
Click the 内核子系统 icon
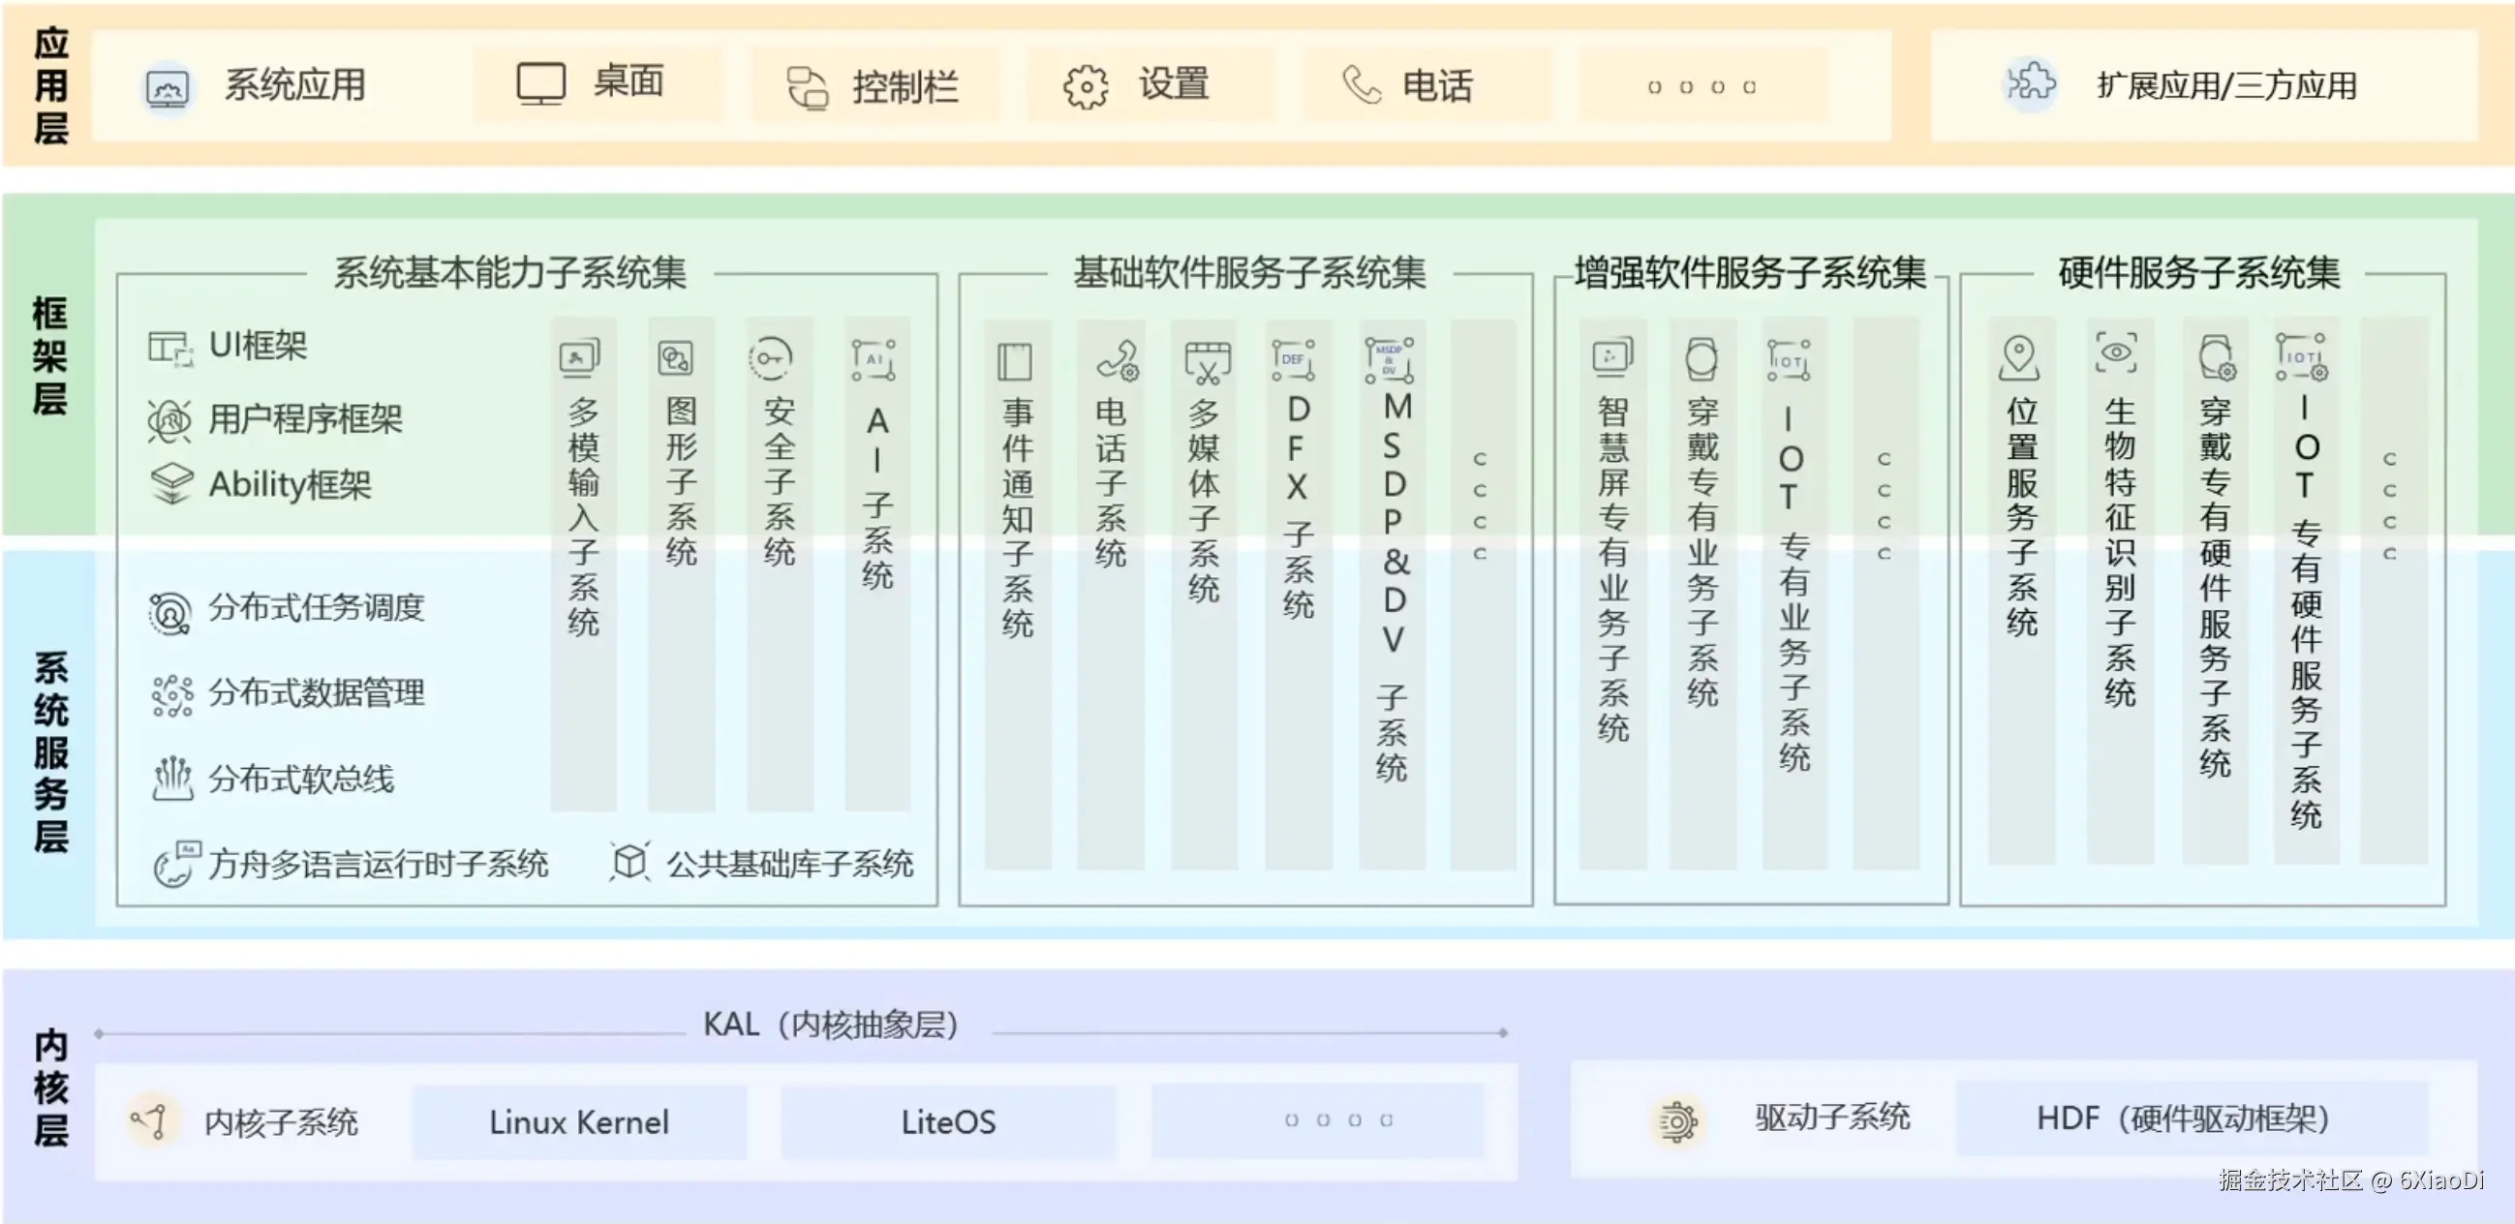pos(151,1120)
